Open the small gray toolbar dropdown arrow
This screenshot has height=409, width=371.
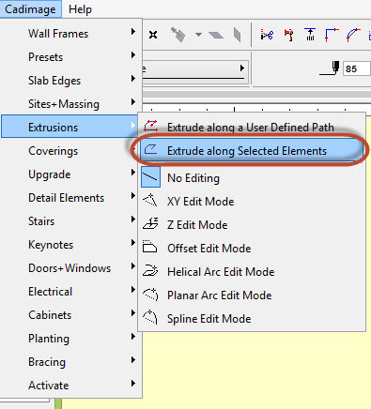click(x=198, y=35)
